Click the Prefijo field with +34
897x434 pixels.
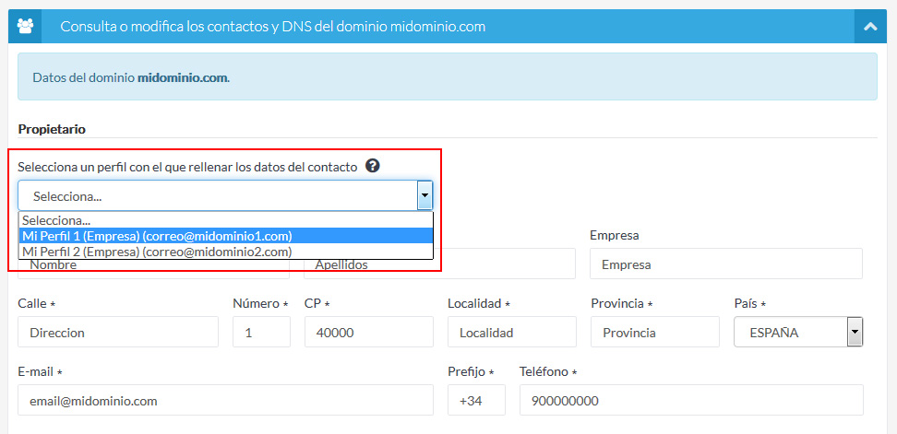click(476, 400)
